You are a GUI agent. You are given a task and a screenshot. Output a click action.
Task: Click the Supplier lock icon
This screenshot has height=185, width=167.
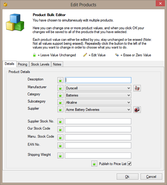(60, 110)
